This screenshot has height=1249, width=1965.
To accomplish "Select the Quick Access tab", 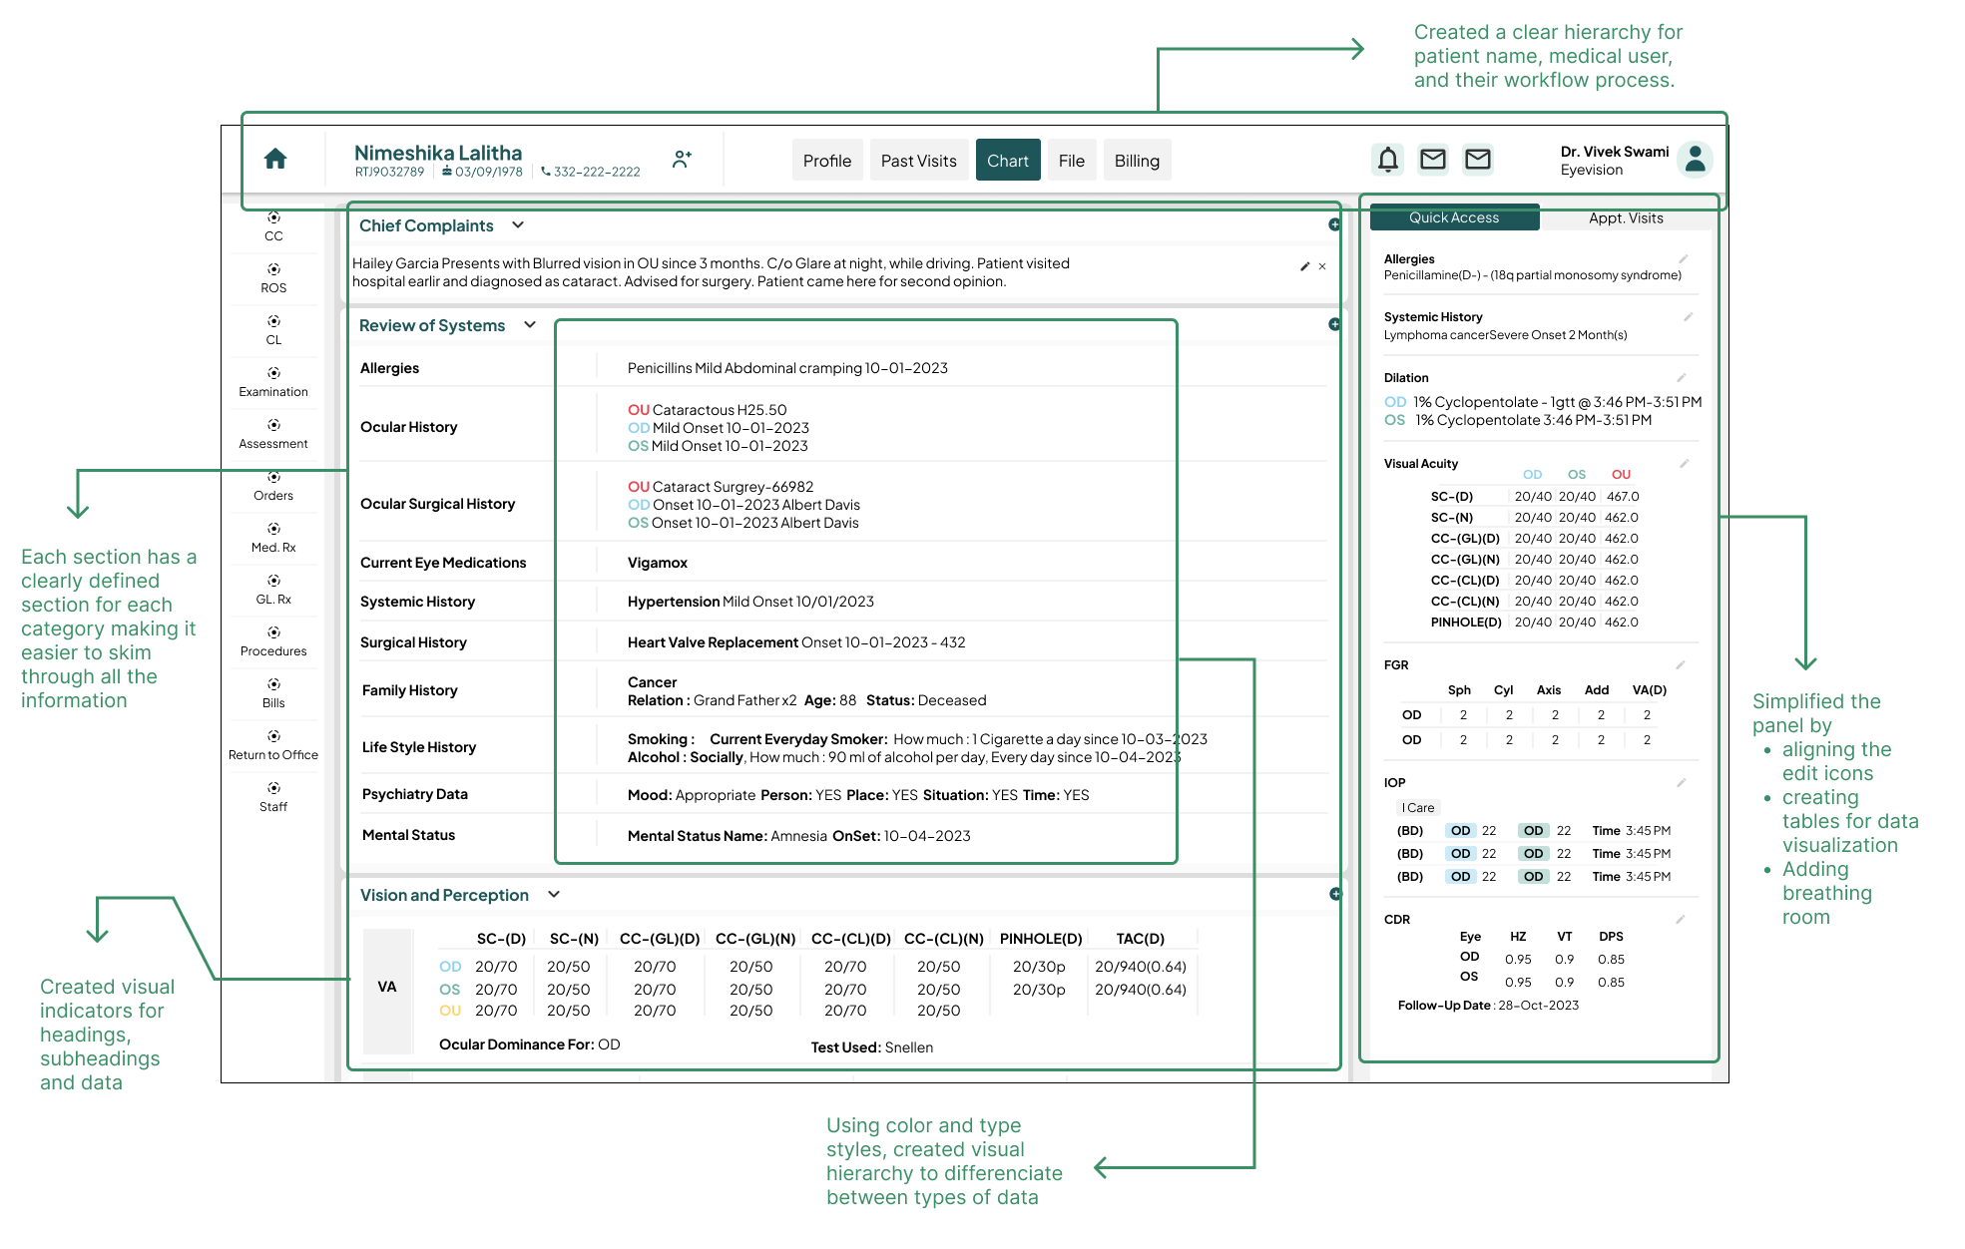I will coord(1453,217).
